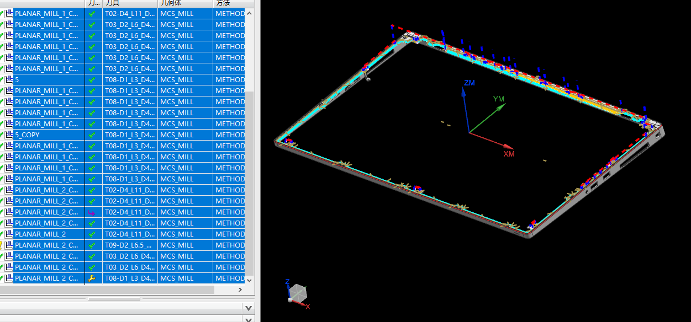
Task: Click the green checkmark in the T09-D2_L6.5 row
Action: pos(92,245)
